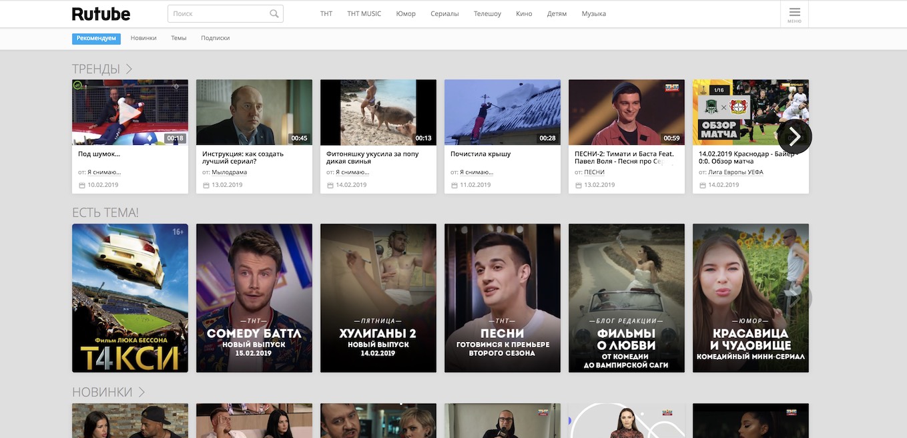Advance the ТРЕНДЫ carousel with the next arrow
The width and height of the screenshot is (907, 438).
tap(794, 136)
